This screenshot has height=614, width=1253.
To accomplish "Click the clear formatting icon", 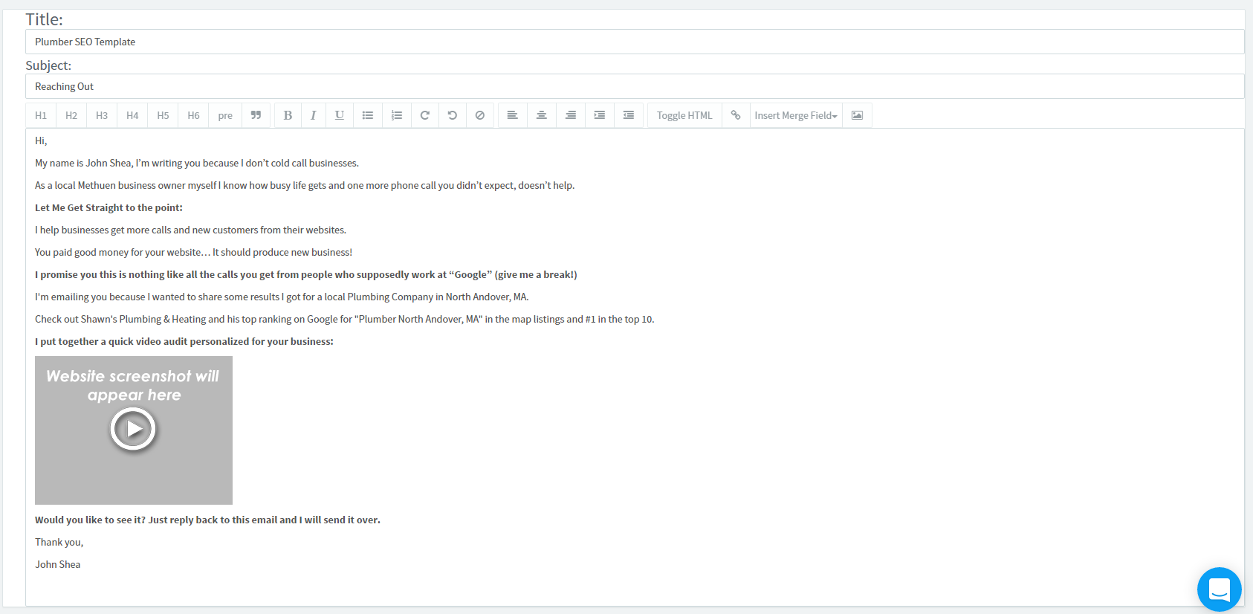I will (480, 115).
